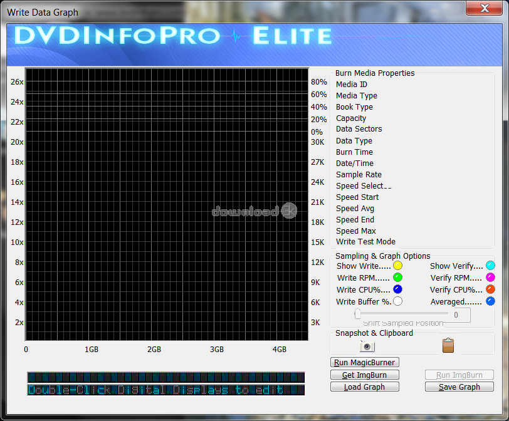The image size is (509, 421).
Task: Toggle the white Write Buffer % indicator
Action: (397, 301)
